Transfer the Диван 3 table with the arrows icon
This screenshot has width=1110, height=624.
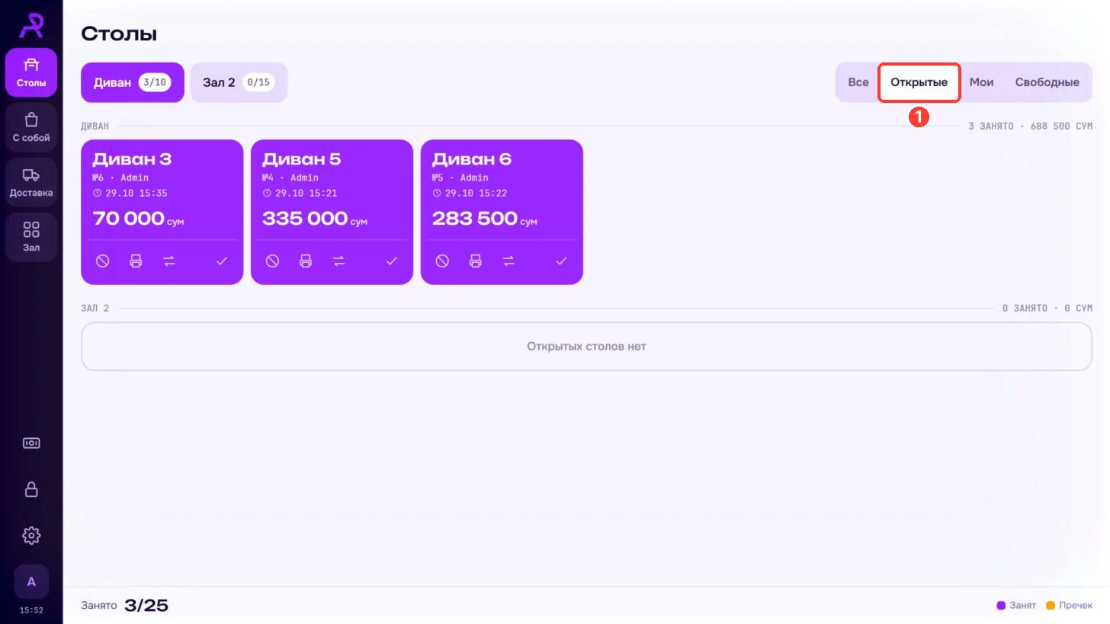169,261
